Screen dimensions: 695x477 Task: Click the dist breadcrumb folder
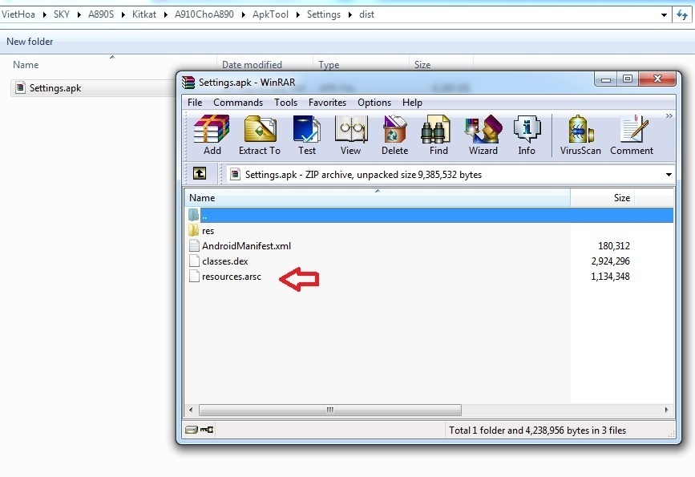point(366,14)
